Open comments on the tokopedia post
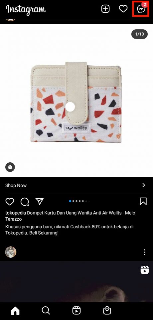 [25, 202]
